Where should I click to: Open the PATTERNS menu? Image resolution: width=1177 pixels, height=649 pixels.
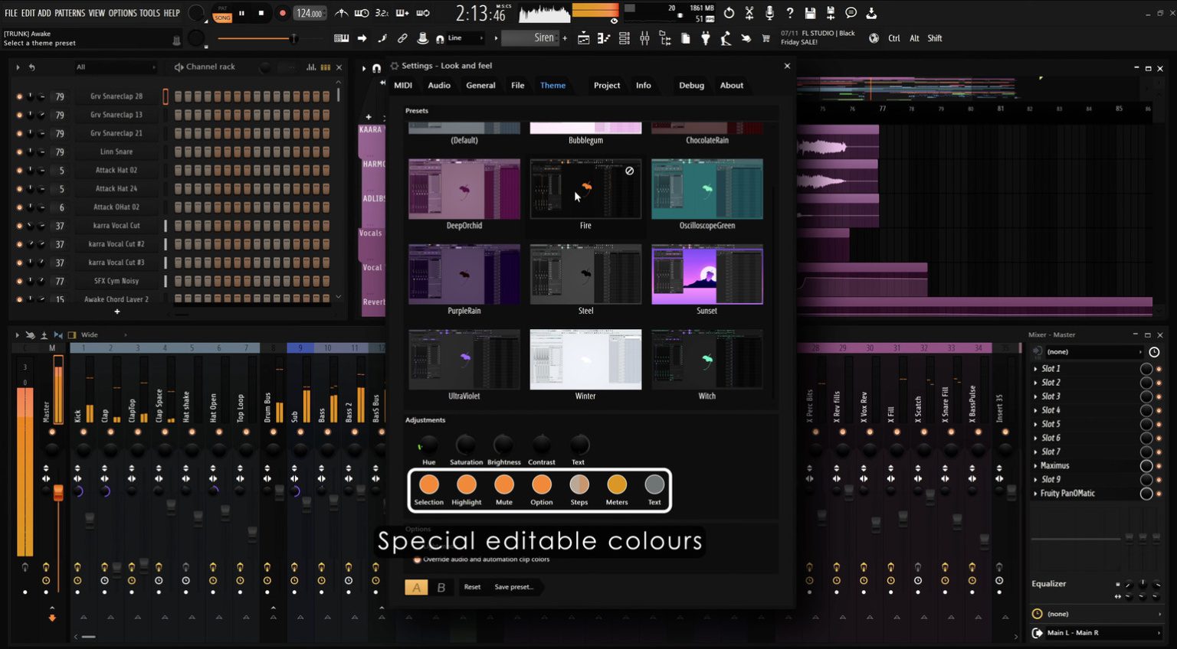[70, 13]
